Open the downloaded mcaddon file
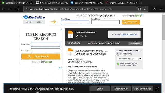Viewport: 165px width, 93px height. (x=100, y=89)
